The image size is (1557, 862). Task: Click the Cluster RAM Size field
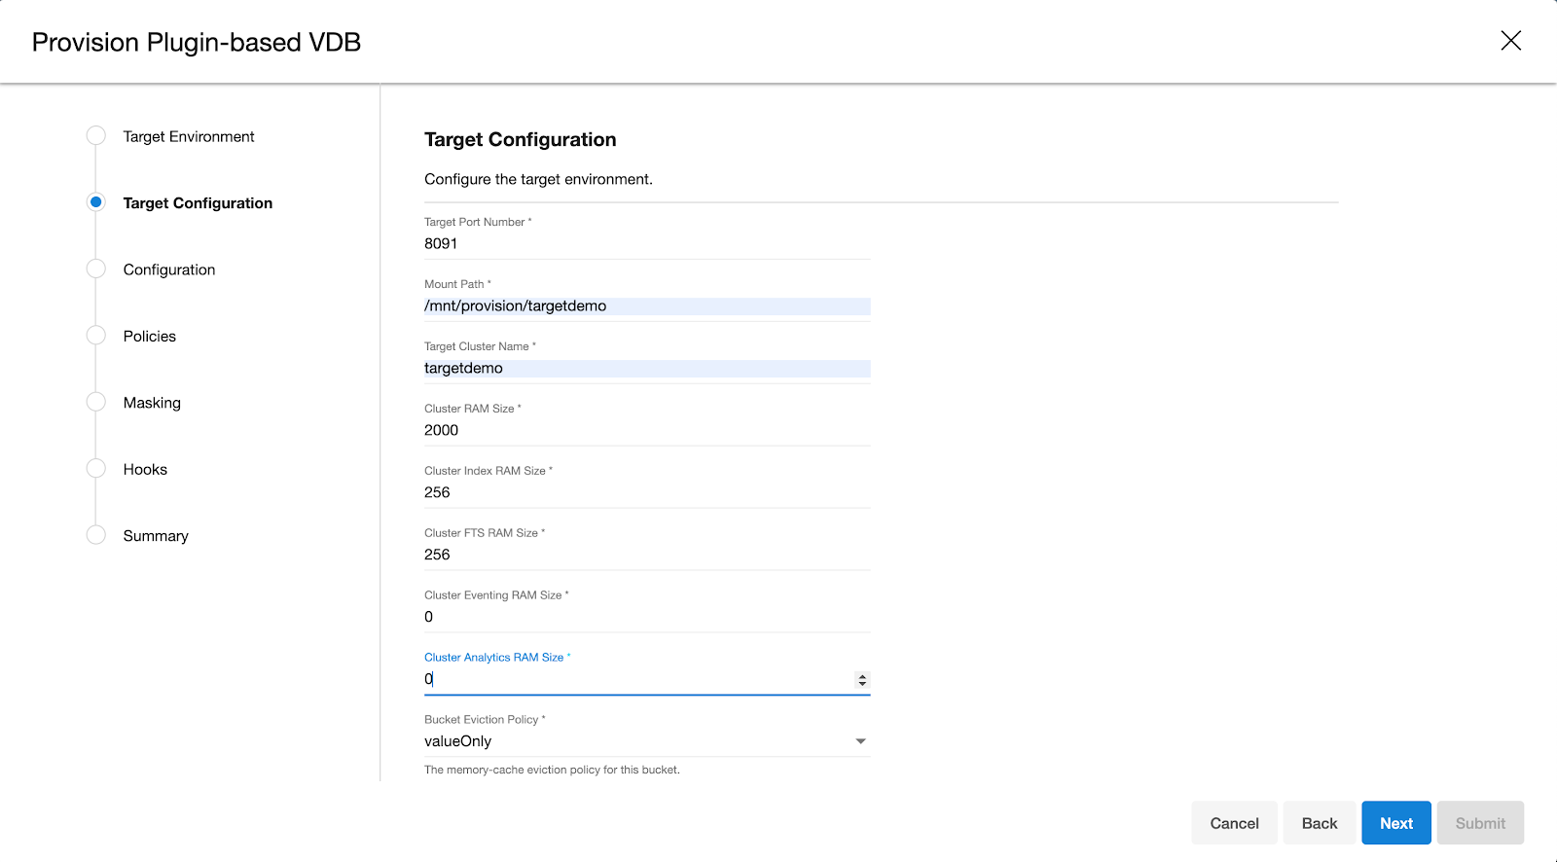point(646,431)
